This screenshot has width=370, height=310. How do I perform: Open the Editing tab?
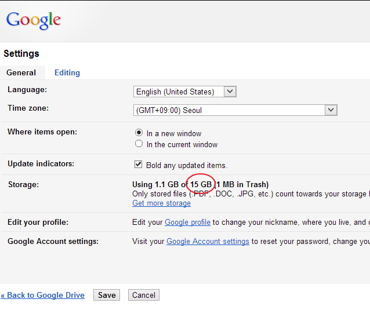(x=67, y=72)
